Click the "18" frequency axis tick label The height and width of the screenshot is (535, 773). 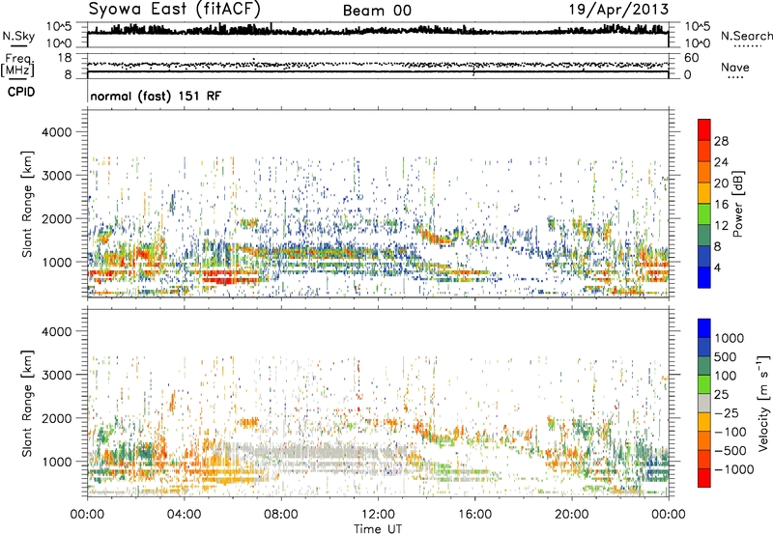click(x=64, y=58)
